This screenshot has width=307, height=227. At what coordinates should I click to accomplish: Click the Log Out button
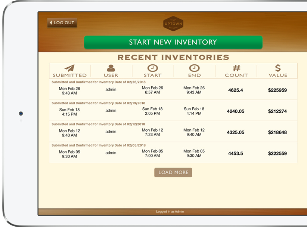point(62,23)
